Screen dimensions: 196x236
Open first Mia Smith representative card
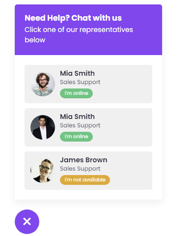point(88,84)
